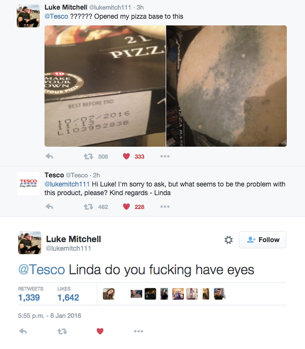305x349 pixels.
Task: Like the tweet showing 333 likes
Action: (x=126, y=156)
